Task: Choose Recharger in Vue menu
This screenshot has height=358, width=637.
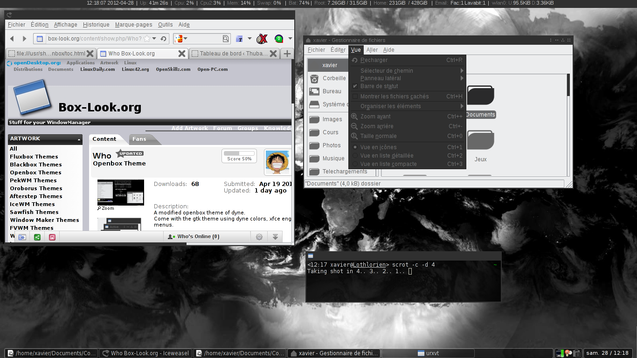Action: pyautogui.click(x=408, y=60)
